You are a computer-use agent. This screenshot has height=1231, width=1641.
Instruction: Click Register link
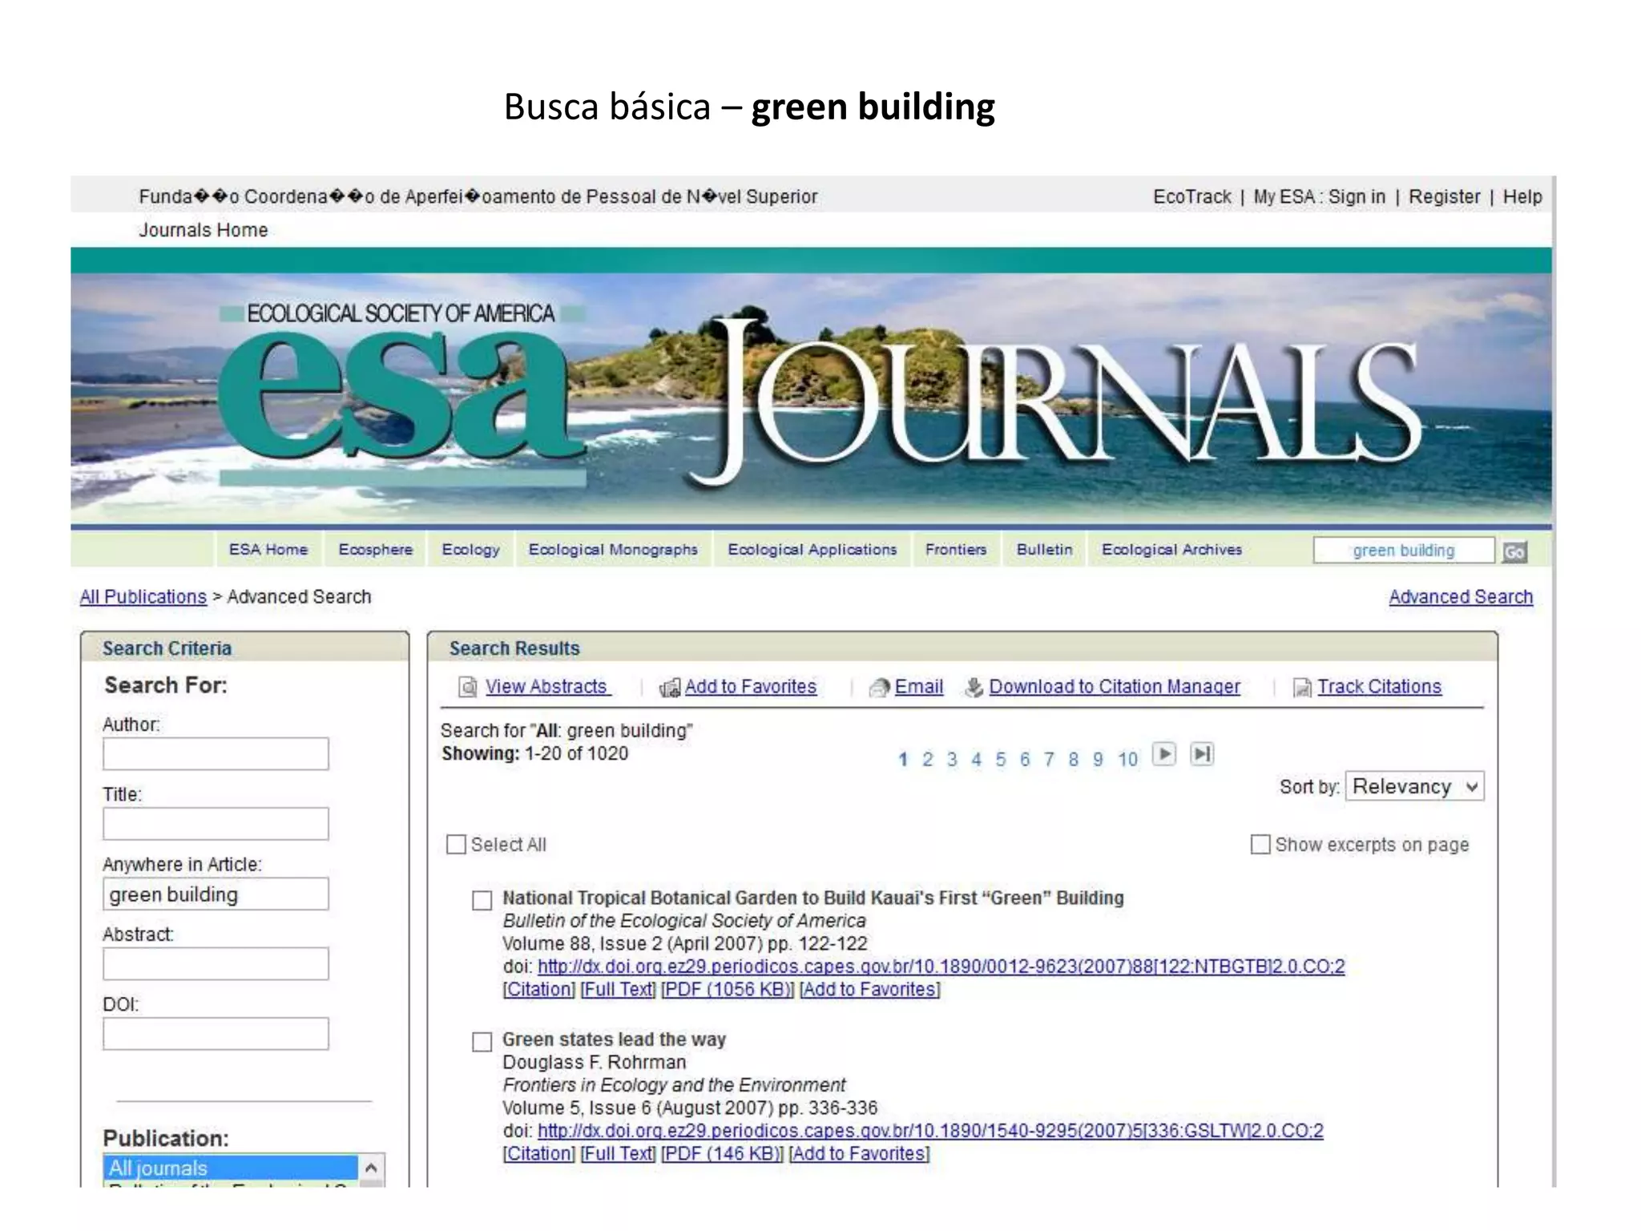click(x=1445, y=197)
